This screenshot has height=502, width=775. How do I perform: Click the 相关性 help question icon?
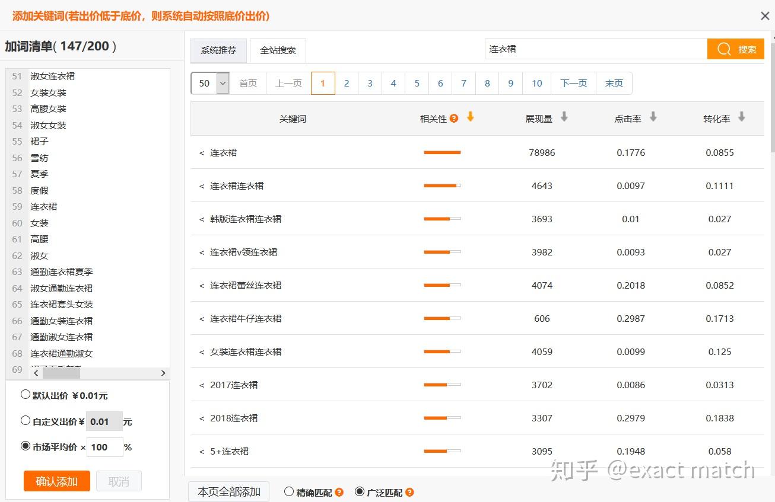pyautogui.click(x=454, y=119)
